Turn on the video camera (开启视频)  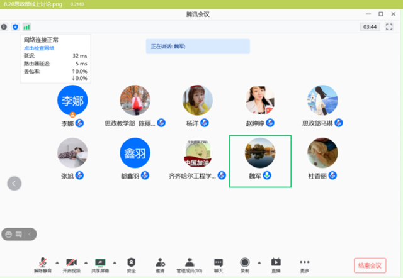(71, 264)
